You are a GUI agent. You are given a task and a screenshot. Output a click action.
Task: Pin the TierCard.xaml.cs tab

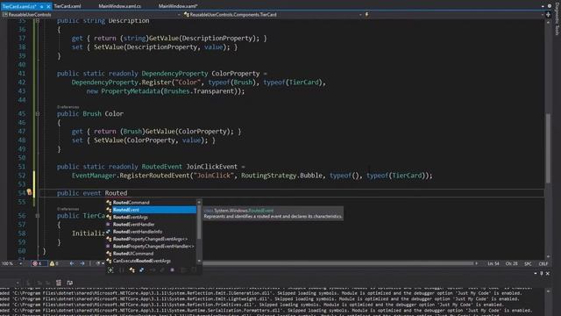[42, 6]
